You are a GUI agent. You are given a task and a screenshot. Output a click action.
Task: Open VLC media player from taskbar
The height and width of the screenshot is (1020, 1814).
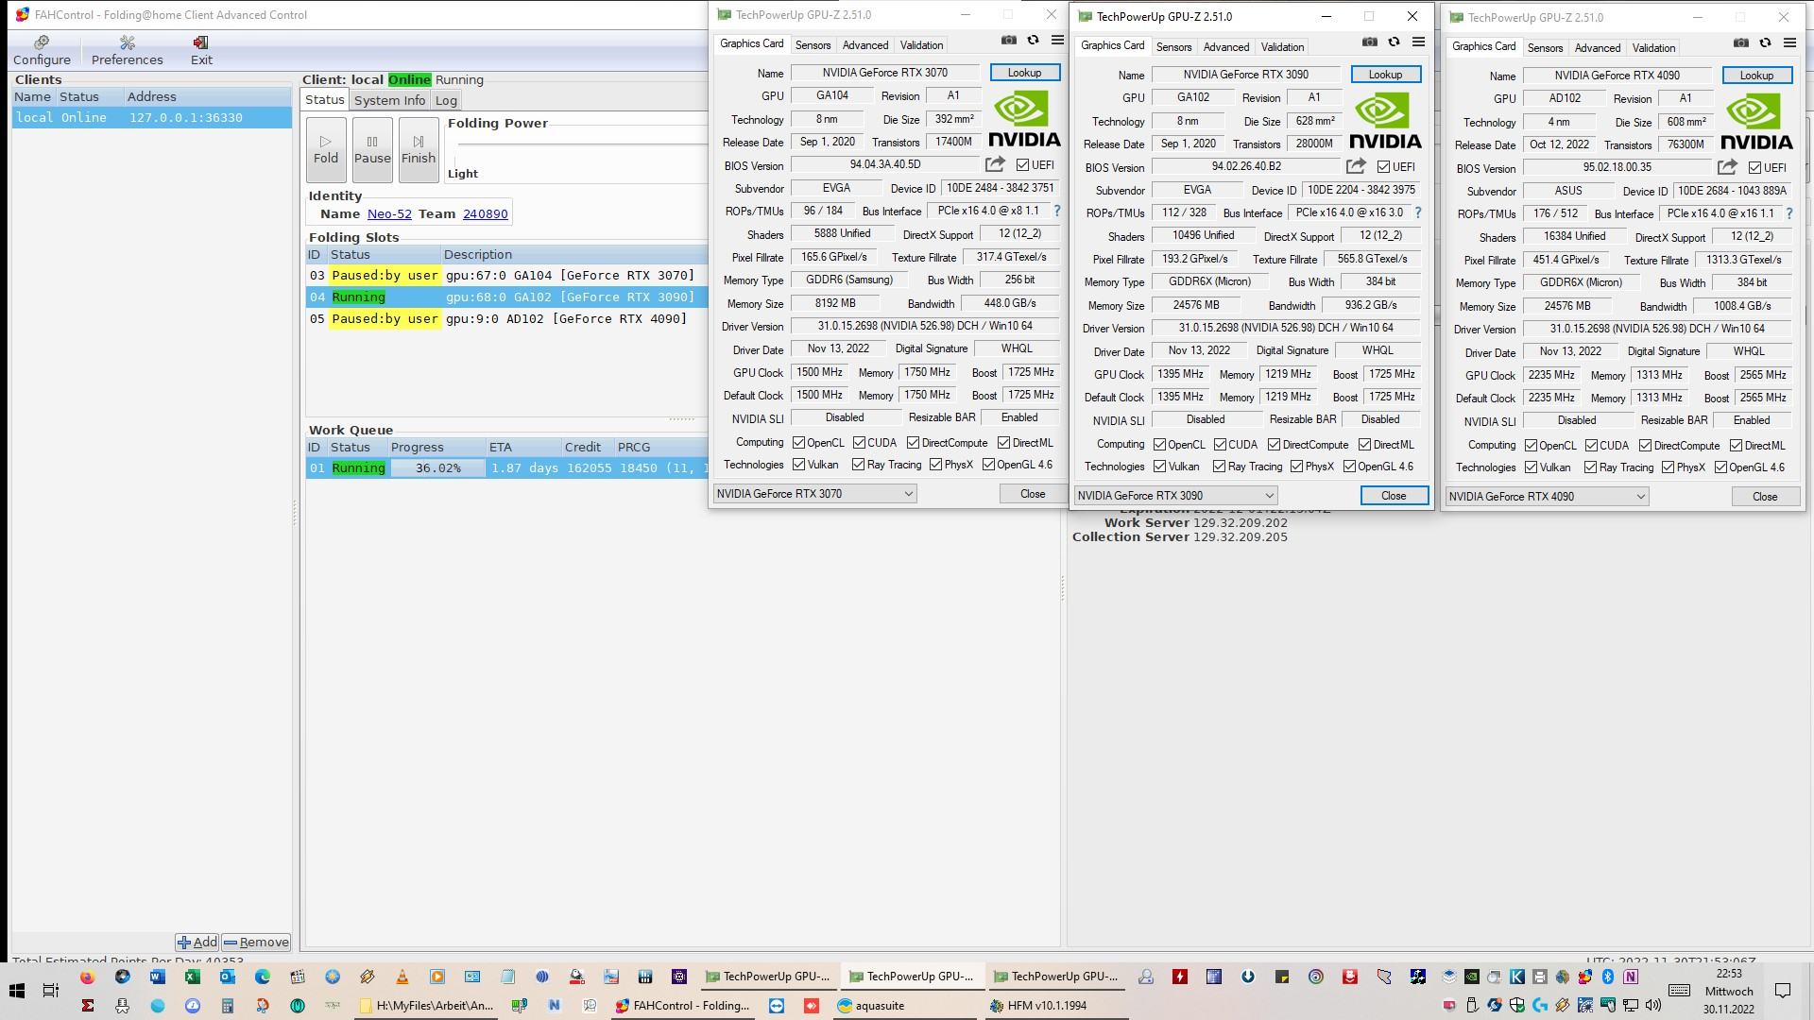coord(402,977)
